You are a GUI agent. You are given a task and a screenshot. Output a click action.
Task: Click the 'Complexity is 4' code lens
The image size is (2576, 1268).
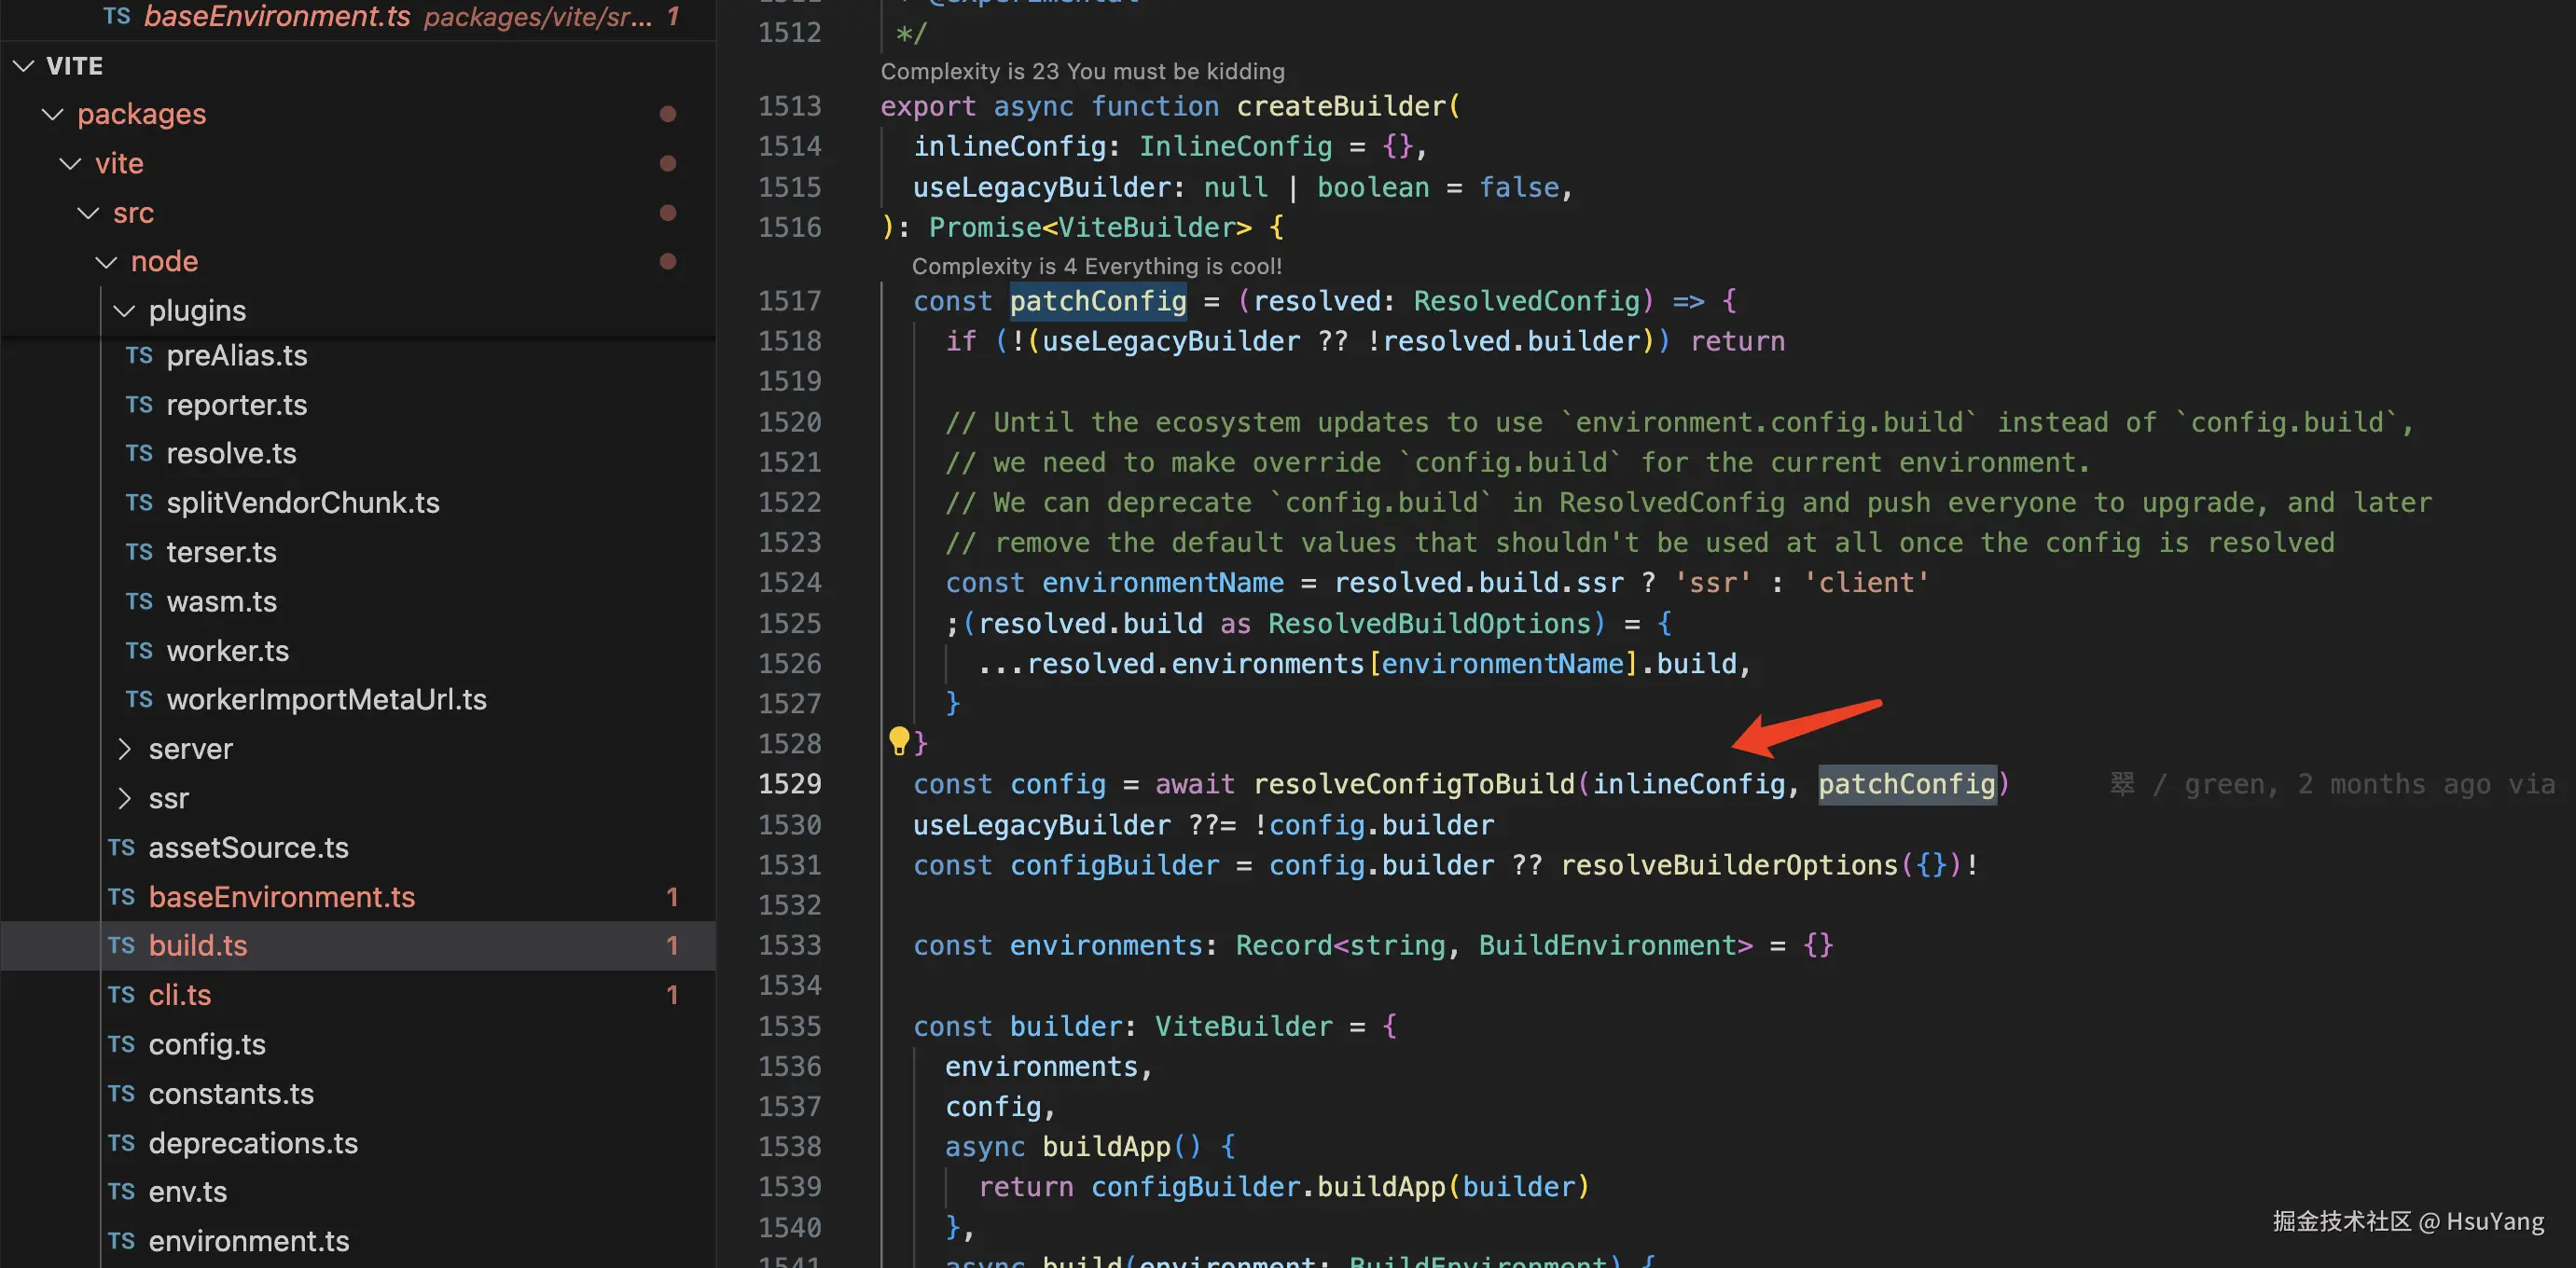(1095, 266)
